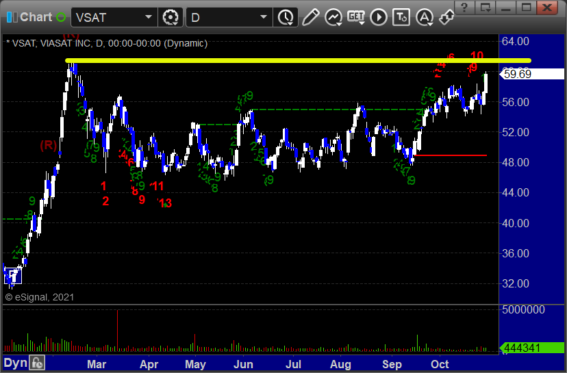This screenshot has width=567, height=373.
Task: Open the window options dropdown icon
Action: (486, 7)
